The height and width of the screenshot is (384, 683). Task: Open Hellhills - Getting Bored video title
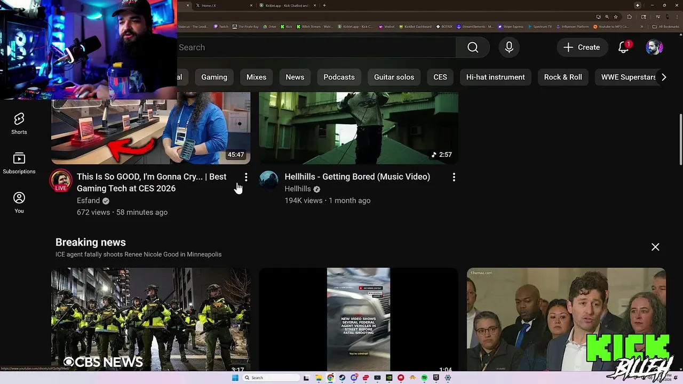pos(357,177)
